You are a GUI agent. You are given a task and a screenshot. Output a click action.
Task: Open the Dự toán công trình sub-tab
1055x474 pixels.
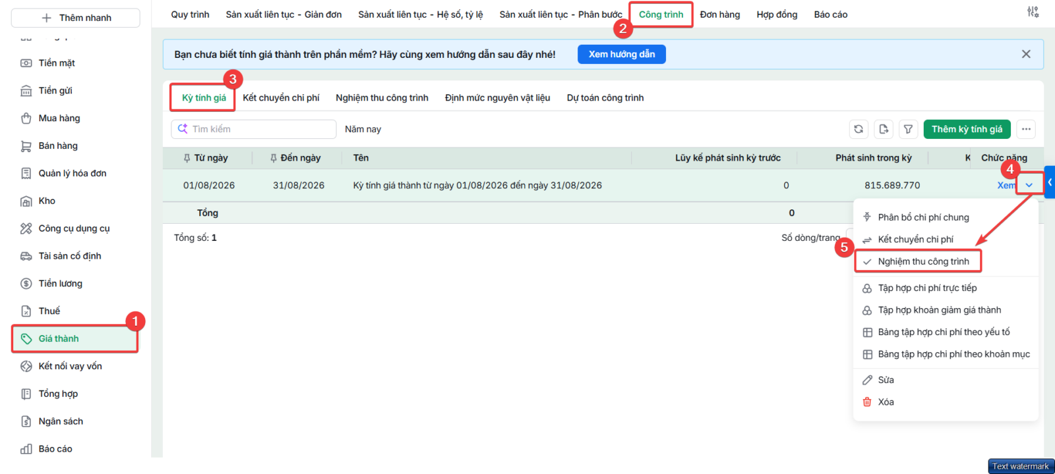[605, 97]
